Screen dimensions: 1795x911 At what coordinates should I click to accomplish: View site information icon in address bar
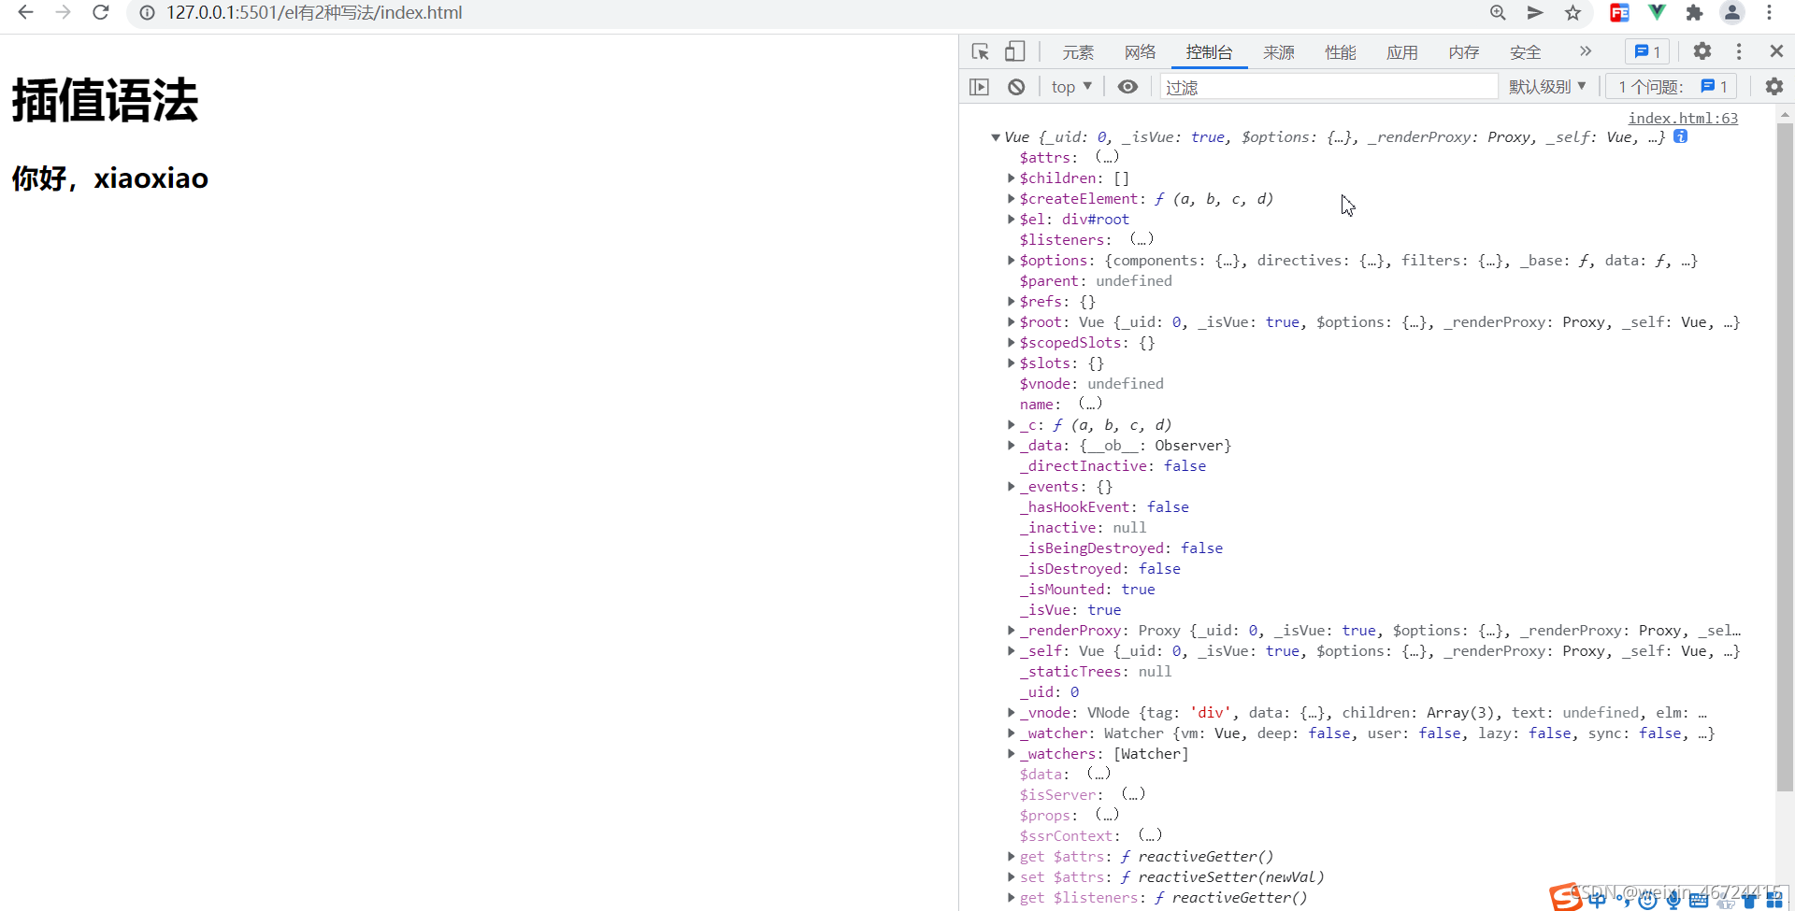(x=147, y=13)
